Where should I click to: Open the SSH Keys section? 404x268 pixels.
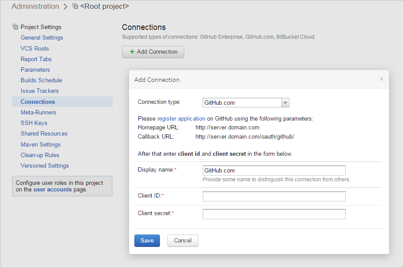33,123
